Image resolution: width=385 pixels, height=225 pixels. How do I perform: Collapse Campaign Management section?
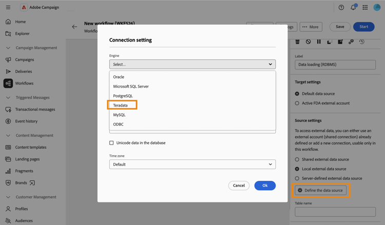point(8,48)
